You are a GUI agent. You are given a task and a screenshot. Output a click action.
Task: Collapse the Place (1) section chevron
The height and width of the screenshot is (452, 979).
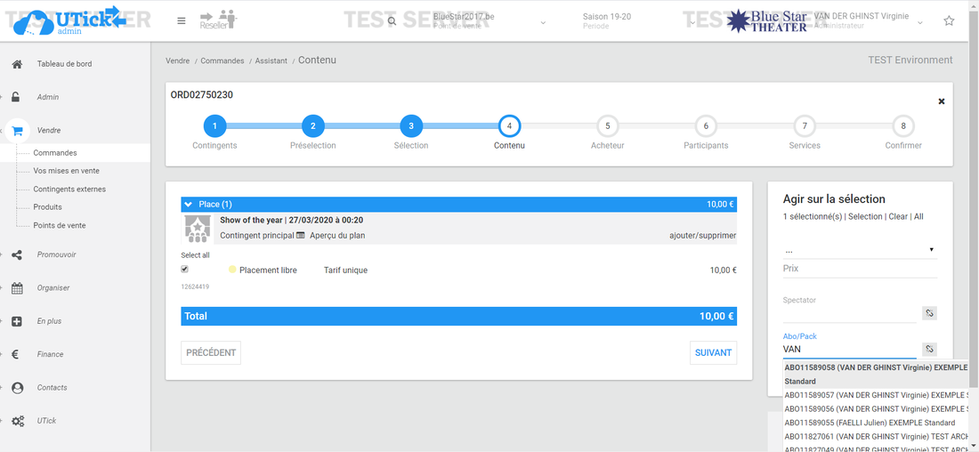coord(189,205)
